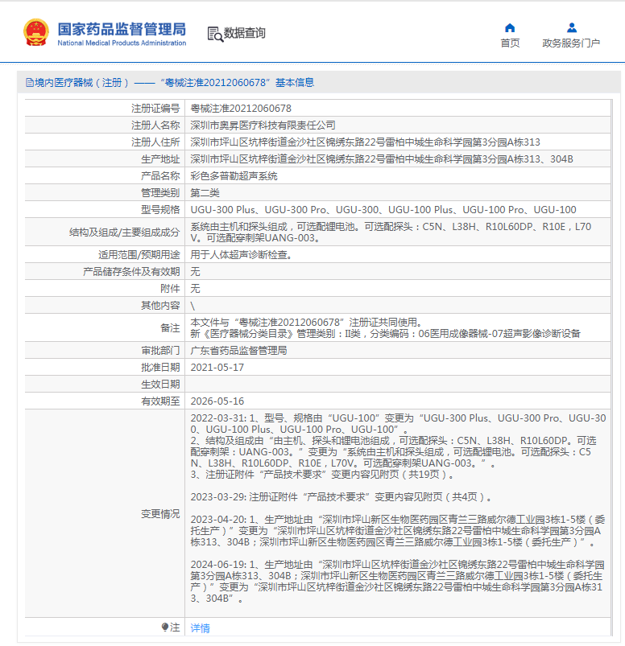Click the 2022-03-31 change entry
This screenshot has height=646, width=625.
[x=398, y=446]
